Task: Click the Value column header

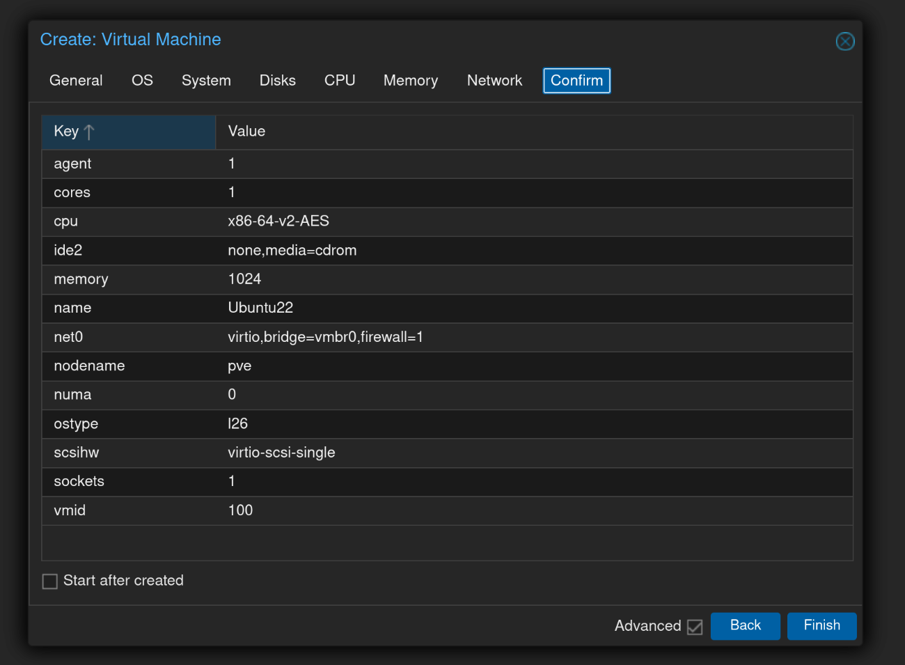Action: 534,132
